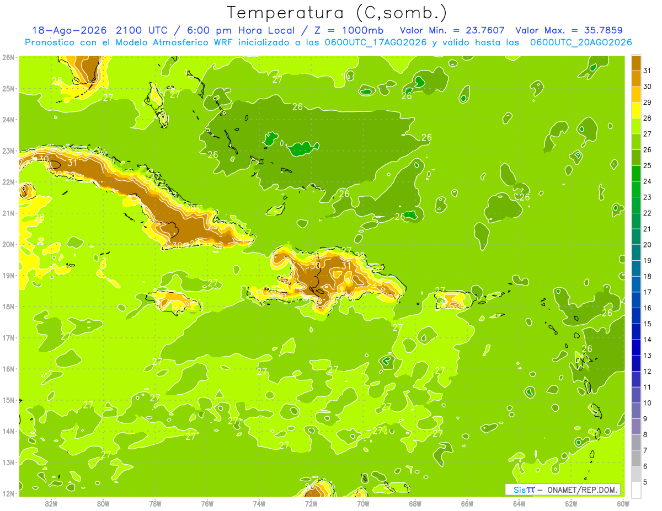Image resolution: width=662 pixels, height=511 pixels.
Task: Click the 80W longitude axis label
Action: coord(103,503)
